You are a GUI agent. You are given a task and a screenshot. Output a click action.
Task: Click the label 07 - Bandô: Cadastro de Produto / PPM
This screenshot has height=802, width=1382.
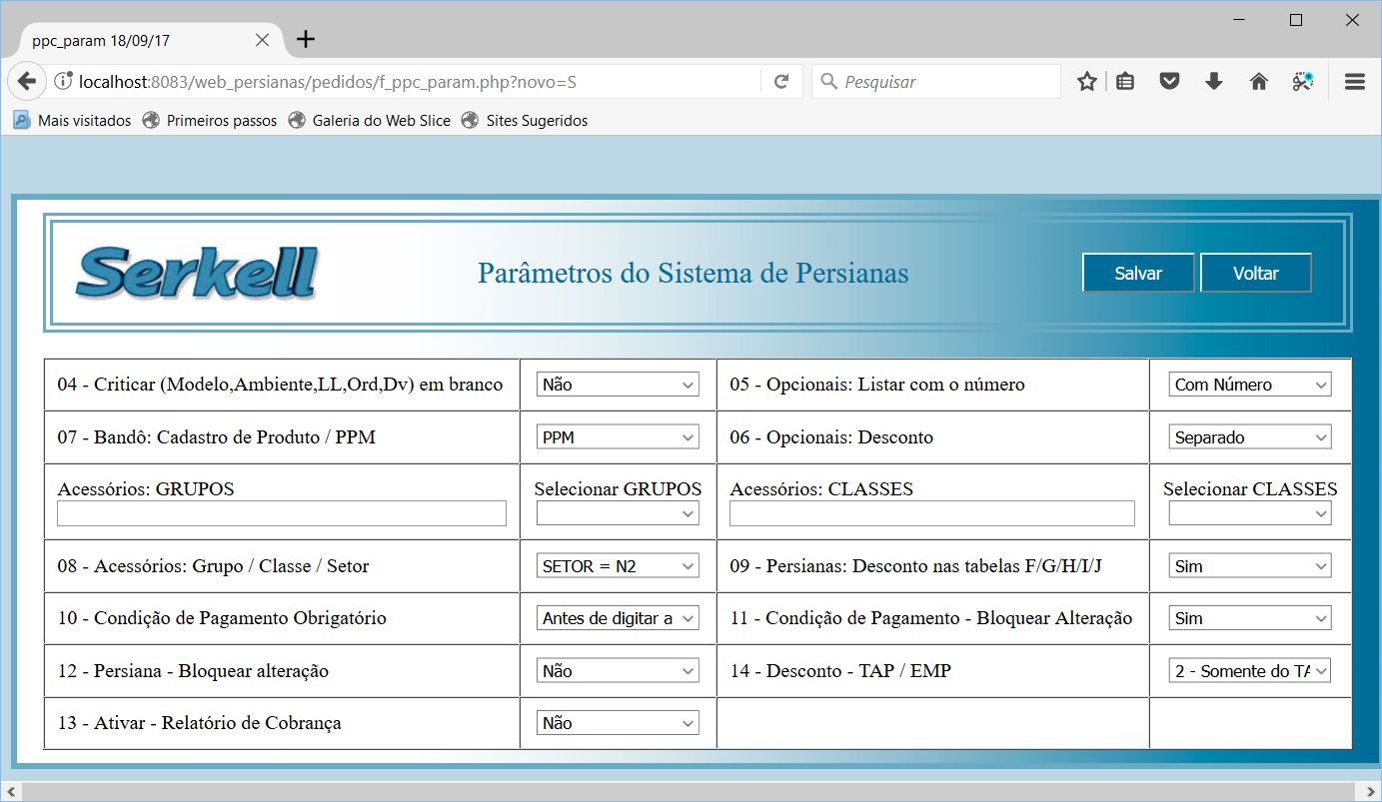pos(216,437)
